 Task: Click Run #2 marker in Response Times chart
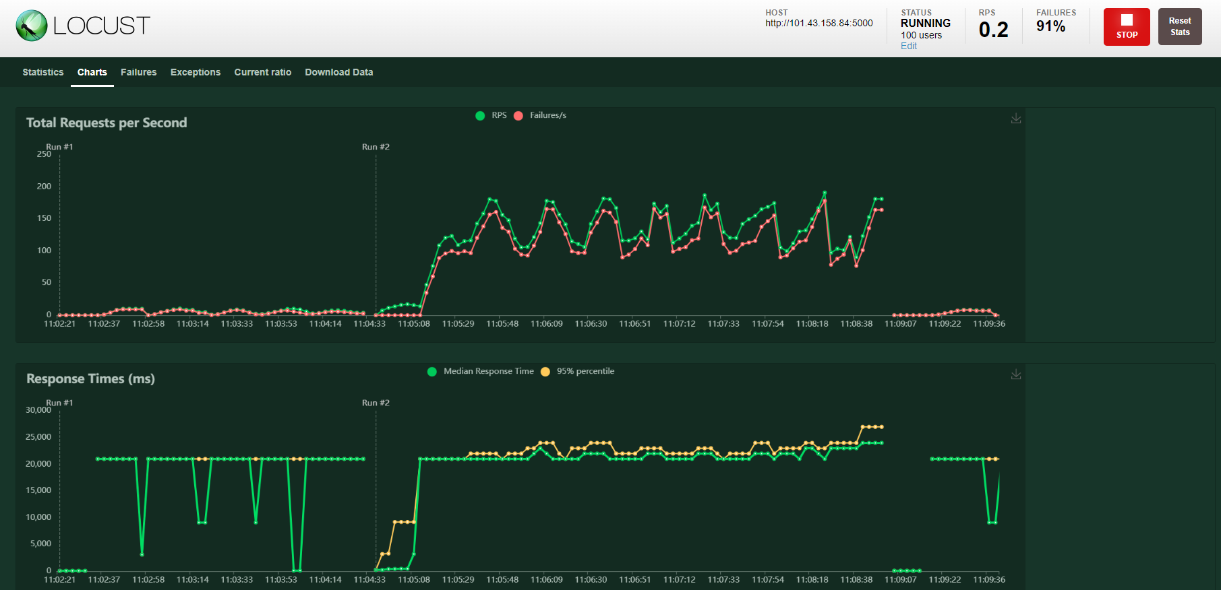coord(376,403)
